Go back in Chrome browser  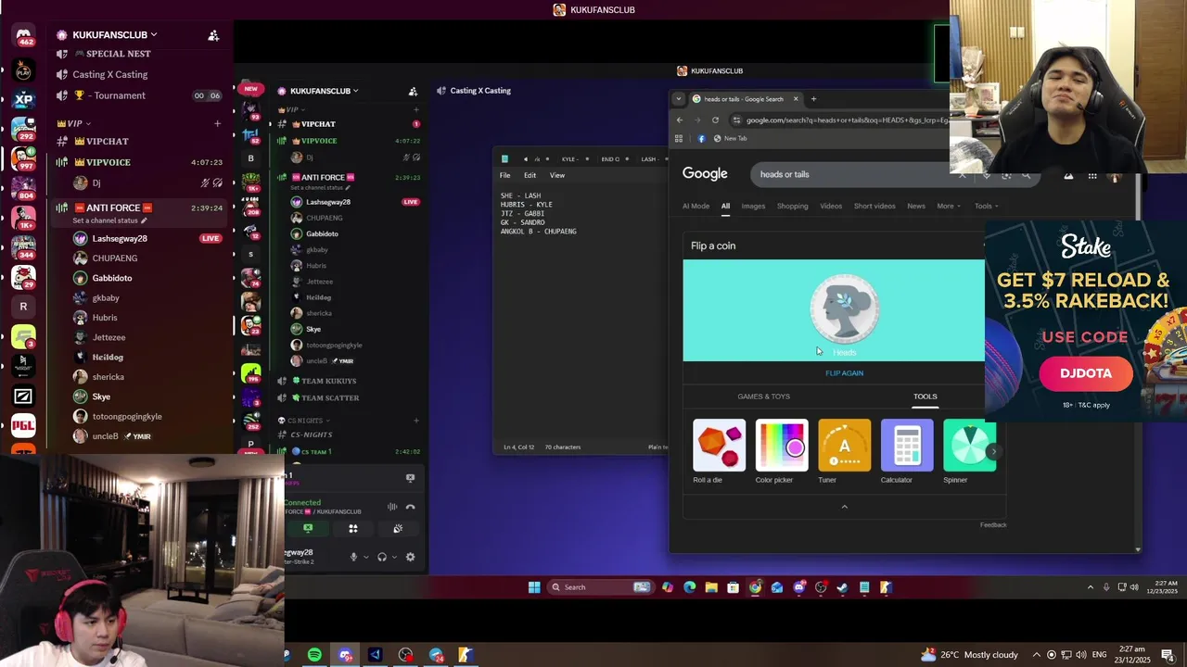click(x=679, y=120)
